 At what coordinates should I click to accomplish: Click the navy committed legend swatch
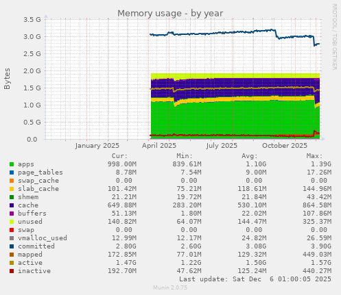point(12,246)
